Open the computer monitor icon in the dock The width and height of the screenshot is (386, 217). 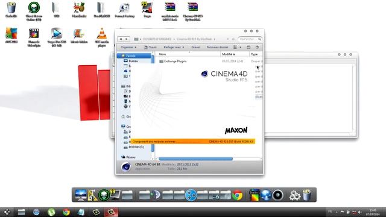tap(81, 195)
